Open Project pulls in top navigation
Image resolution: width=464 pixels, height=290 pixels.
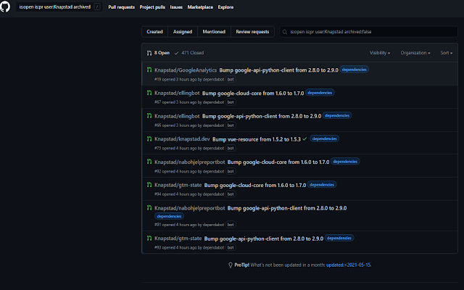pos(152,7)
